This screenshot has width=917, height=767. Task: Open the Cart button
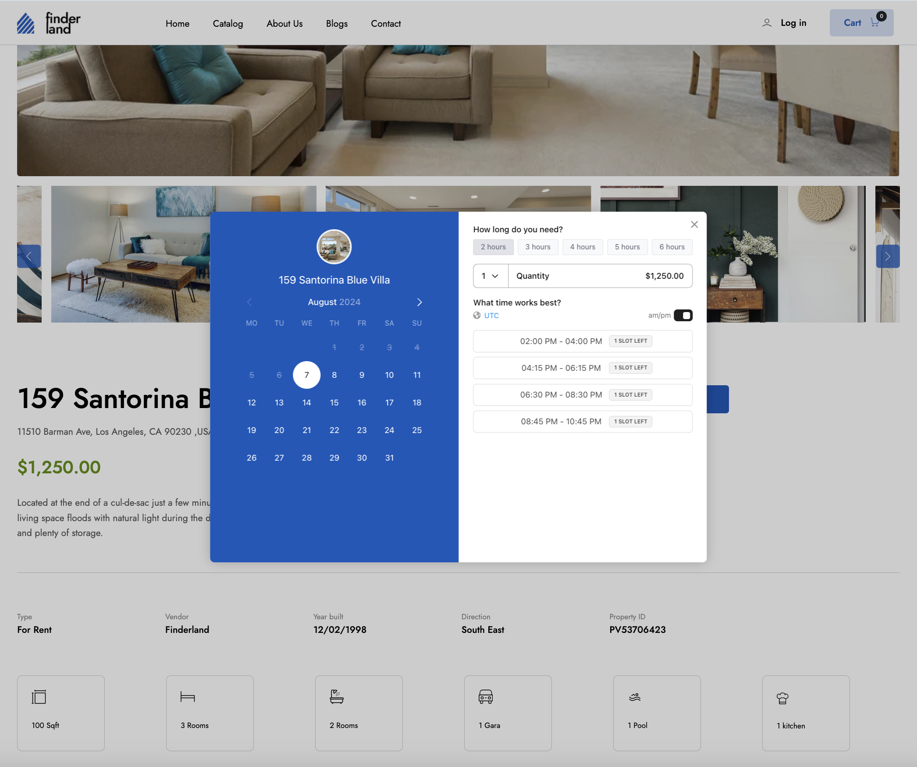(x=861, y=23)
